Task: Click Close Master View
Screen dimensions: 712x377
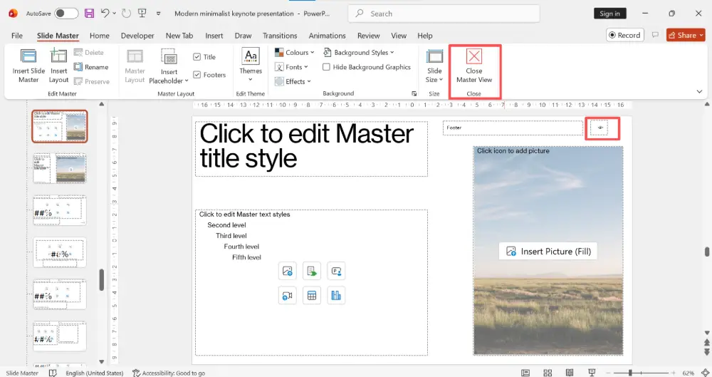Action: 474,66
